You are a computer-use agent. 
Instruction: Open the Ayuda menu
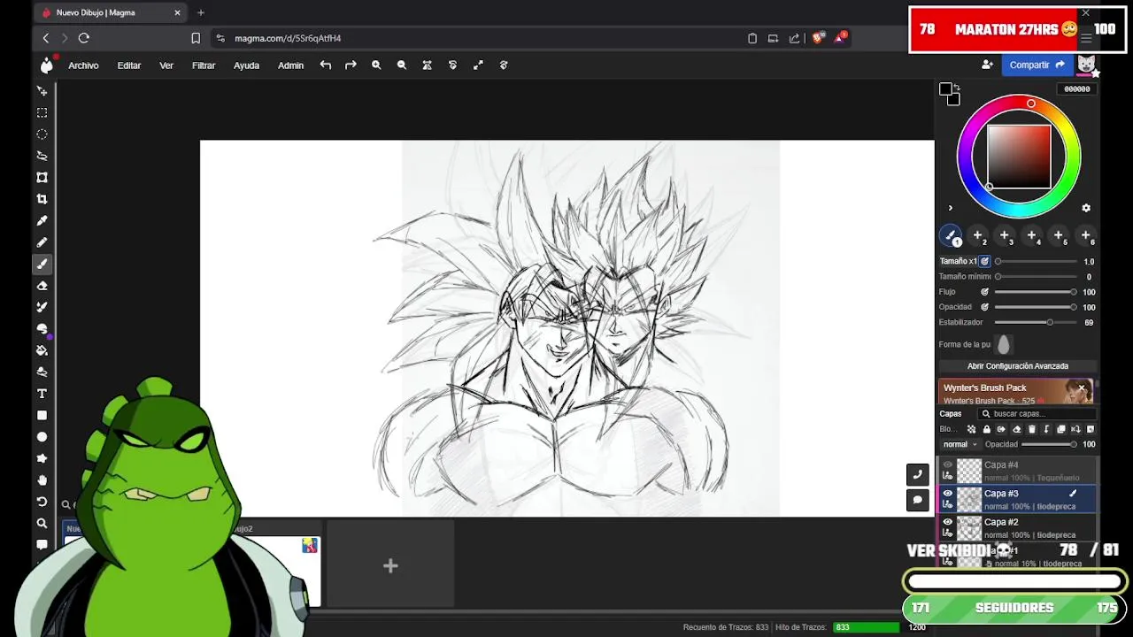point(246,65)
